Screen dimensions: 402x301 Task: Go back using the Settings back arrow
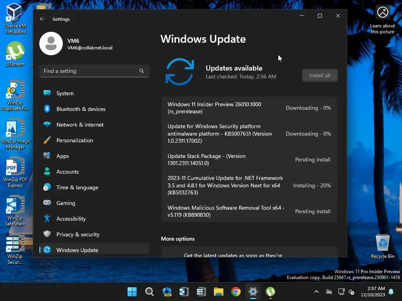pos(42,19)
